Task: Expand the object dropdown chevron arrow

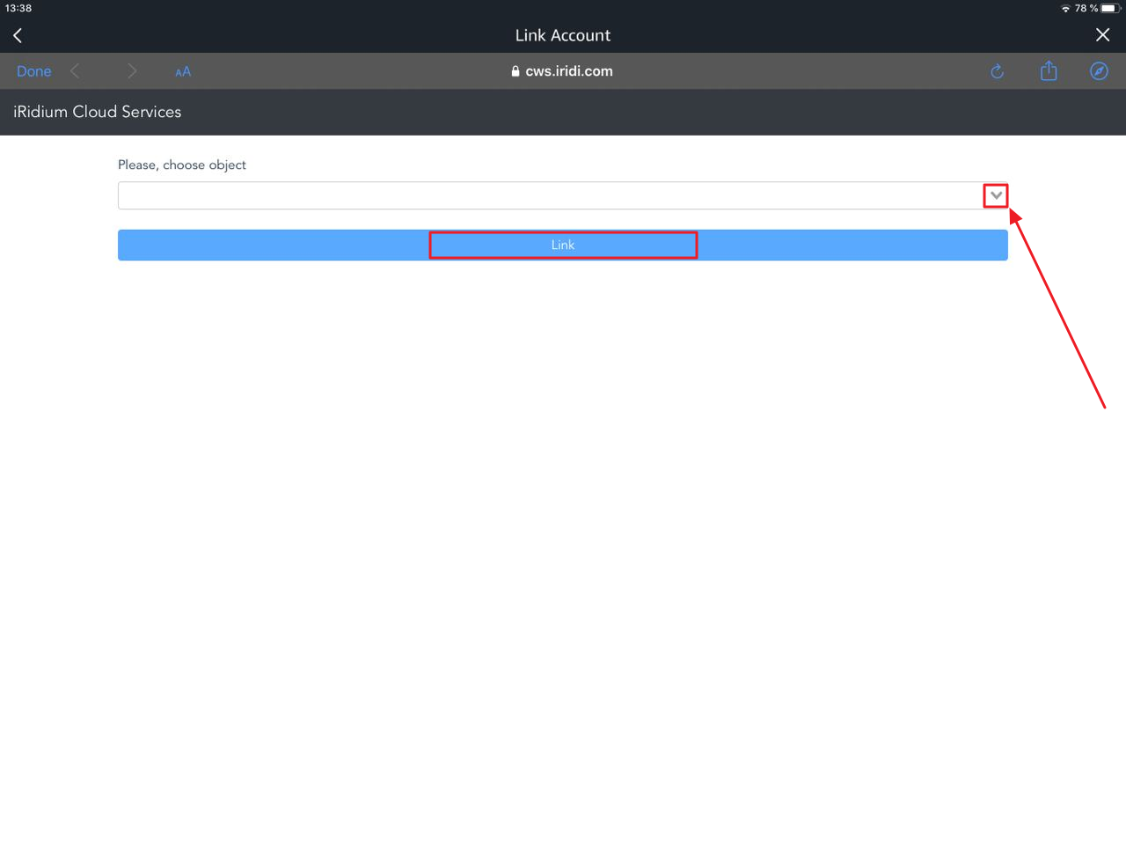Action: (996, 195)
